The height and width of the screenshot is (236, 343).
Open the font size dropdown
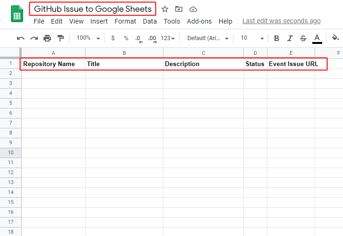[252, 38]
